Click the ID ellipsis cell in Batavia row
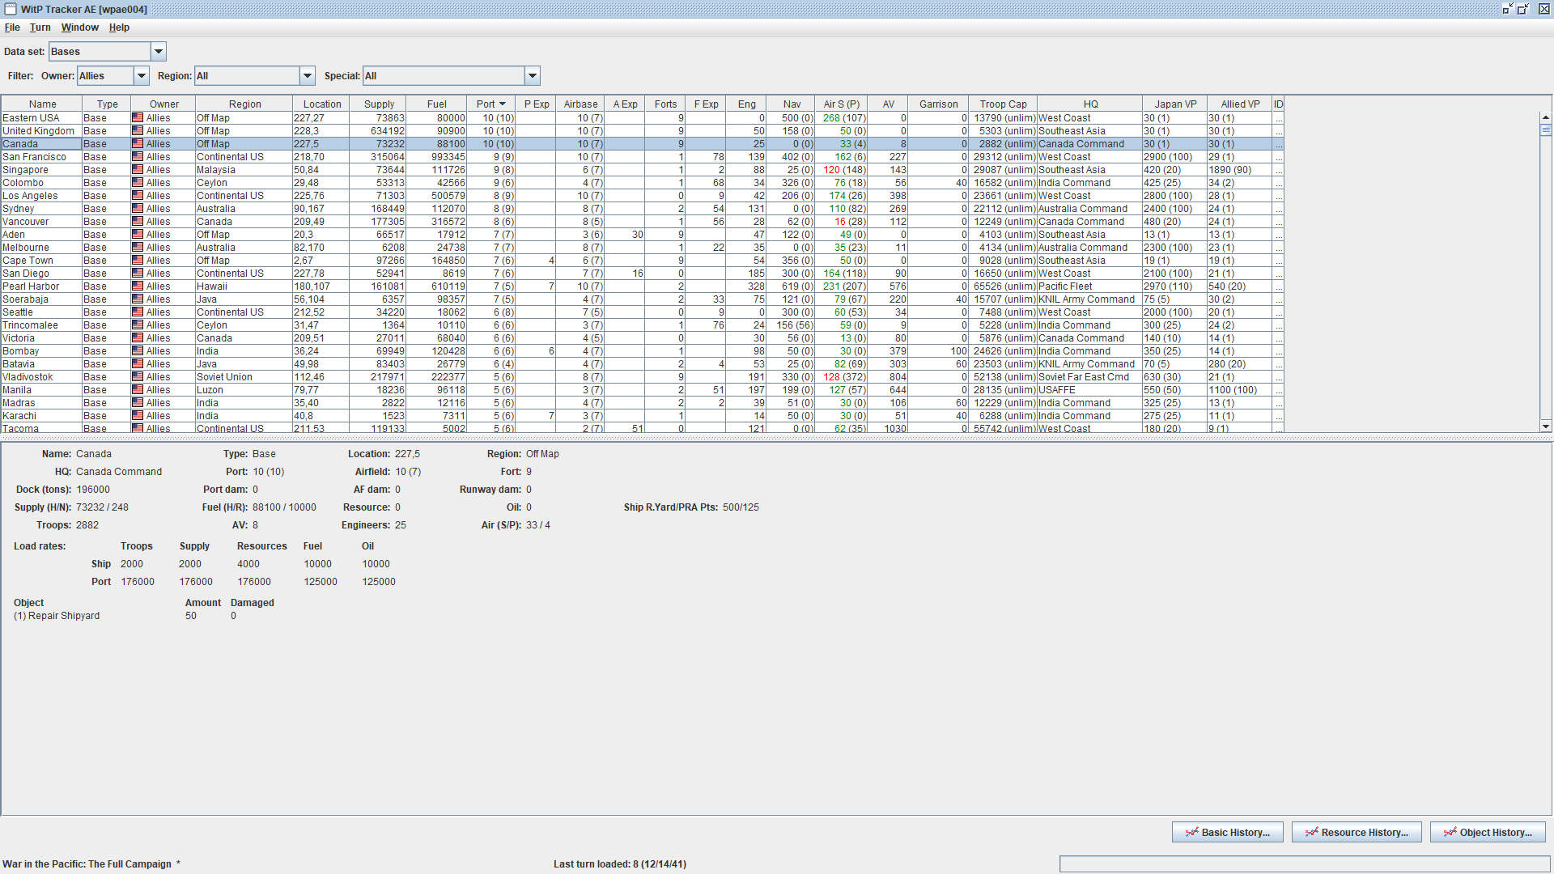 tap(1278, 364)
